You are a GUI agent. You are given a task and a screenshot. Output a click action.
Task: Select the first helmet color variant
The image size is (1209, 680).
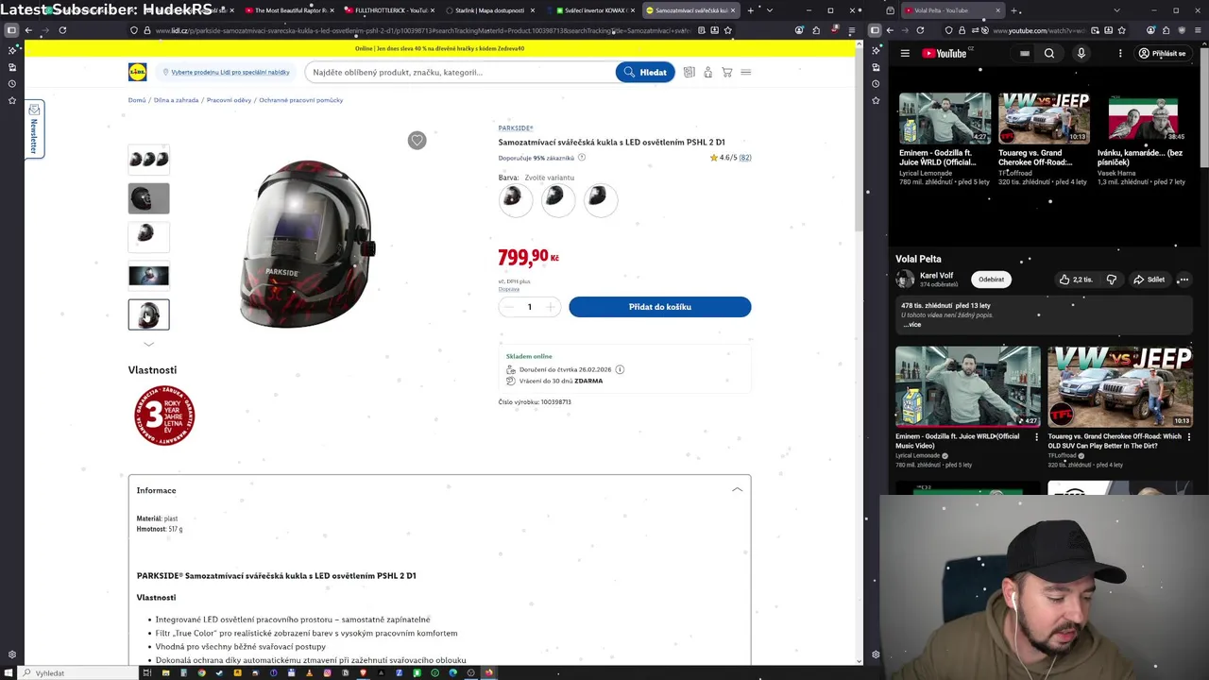click(515, 198)
